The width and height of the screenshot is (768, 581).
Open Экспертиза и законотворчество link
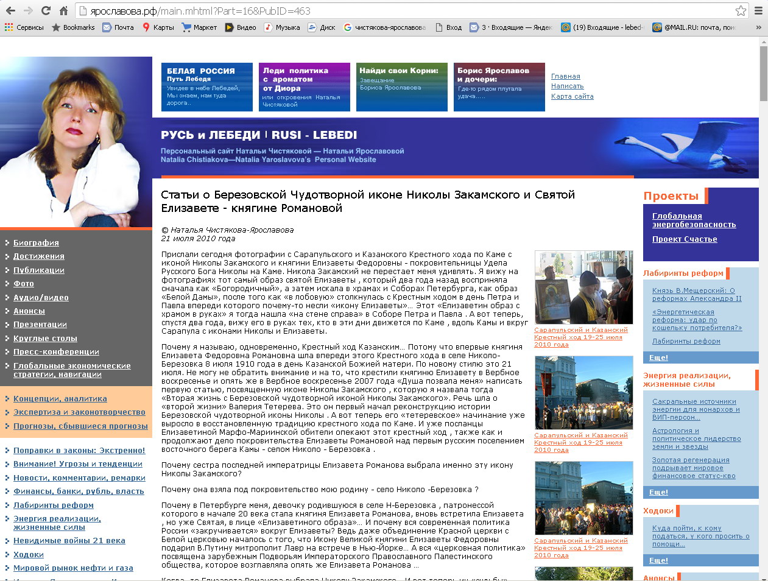tap(79, 412)
